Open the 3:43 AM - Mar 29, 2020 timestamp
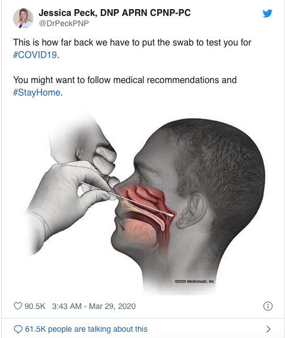The height and width of the screenshot is (338, 285). tap(94, 306)
